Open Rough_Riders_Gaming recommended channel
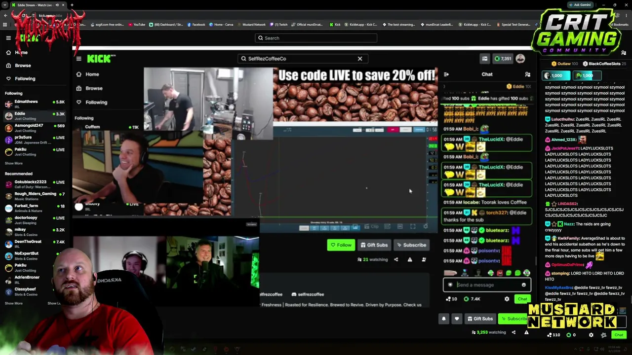The height and width of the screenshot is (355, 632). [35, 196]
